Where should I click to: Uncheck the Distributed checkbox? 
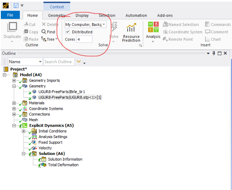68,32
